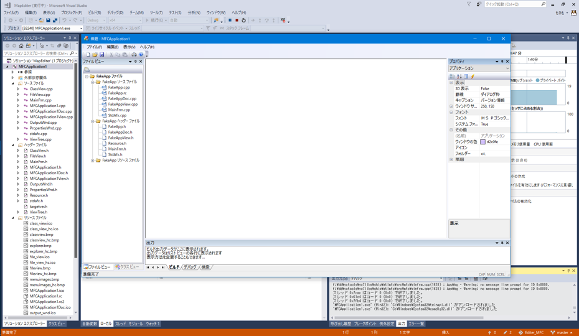The width and height of the screenshot is (579, 336).
Task: Click the Restart debugging icon
Action: [243, 21]
